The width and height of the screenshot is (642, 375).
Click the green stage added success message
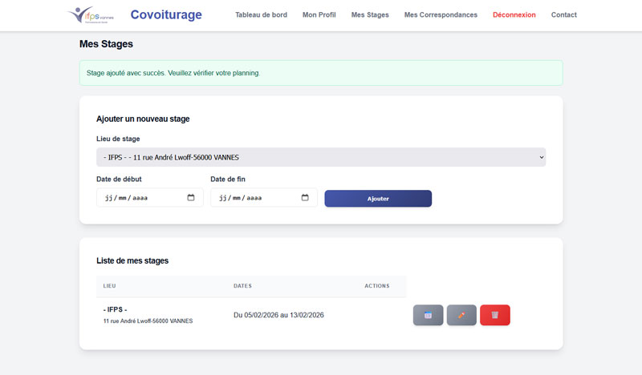[x=320, y=73]
